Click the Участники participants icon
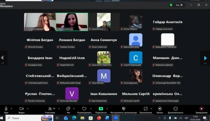The height and width of the screenshot is (121, 210). 50,109
